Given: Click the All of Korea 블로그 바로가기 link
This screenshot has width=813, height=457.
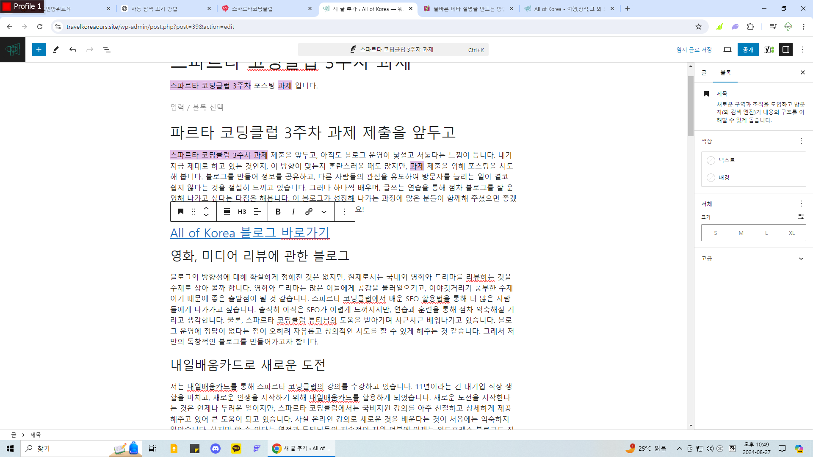Looking at the screenshot, I should pos(250,233).
